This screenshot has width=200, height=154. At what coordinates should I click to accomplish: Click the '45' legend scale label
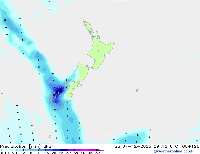(90, 153)
